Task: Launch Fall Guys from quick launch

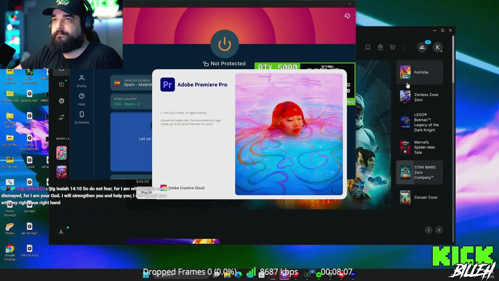Action: pos(62,153)
